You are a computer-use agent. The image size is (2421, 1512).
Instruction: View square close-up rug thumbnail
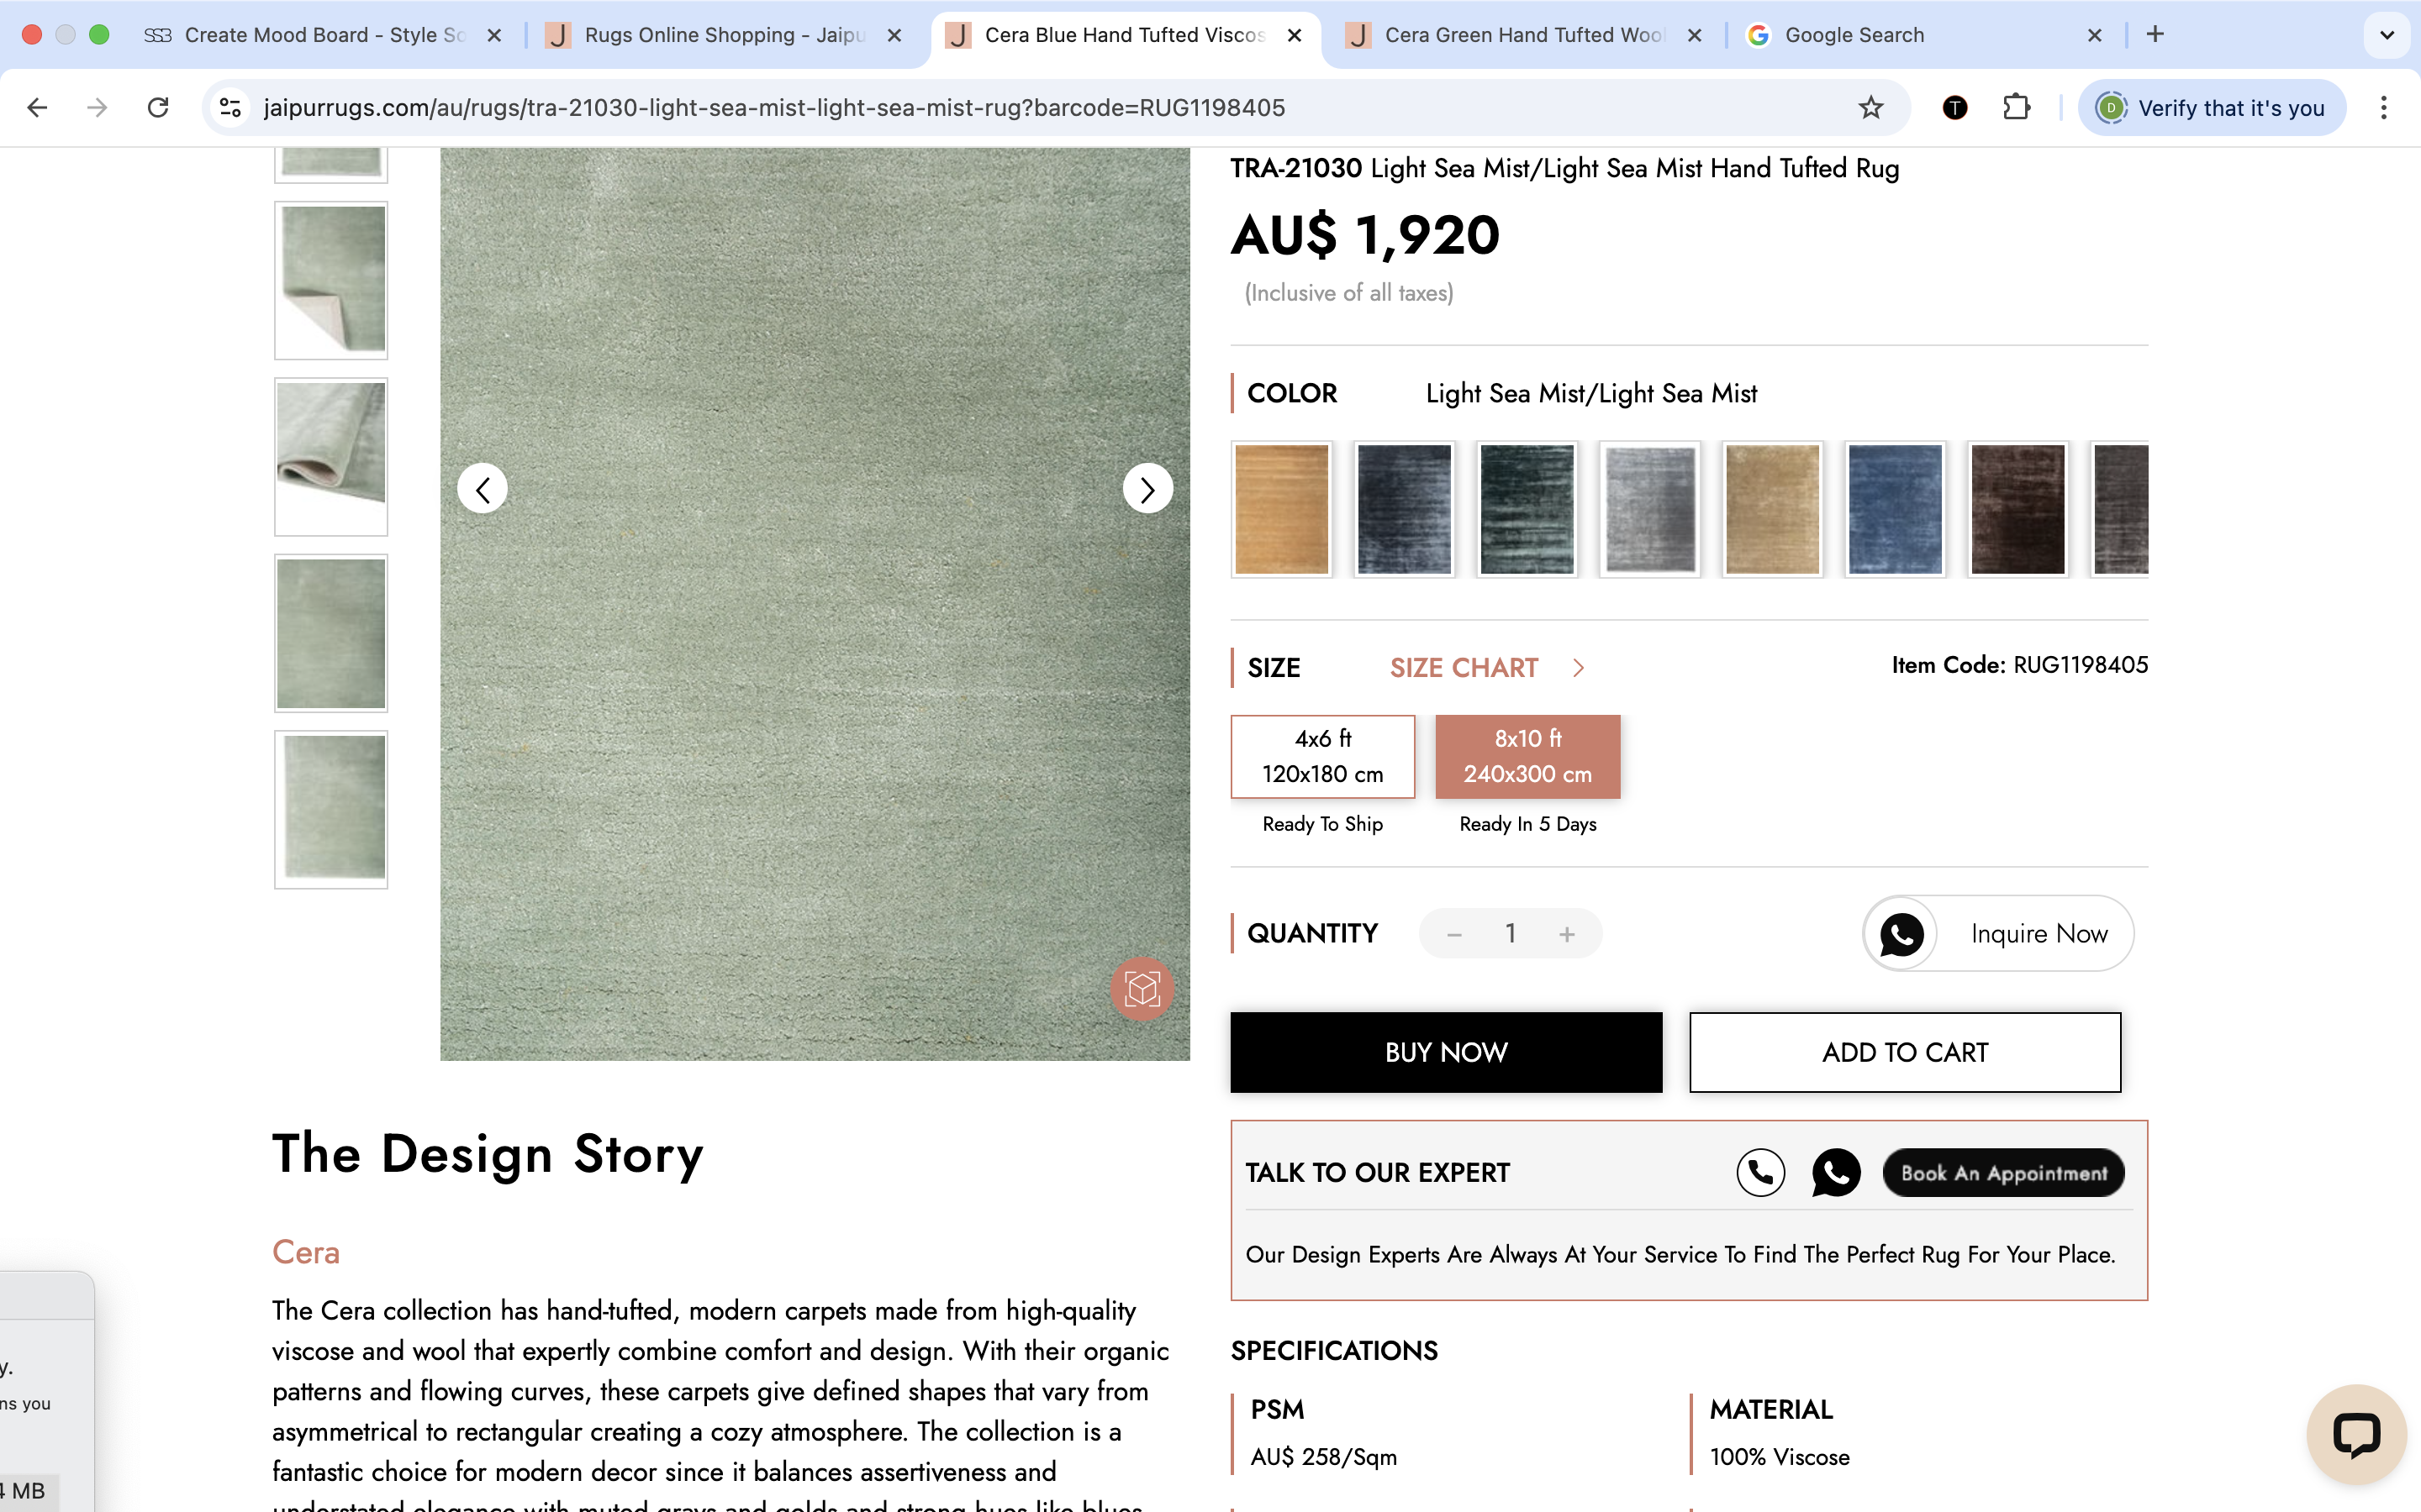pos(331,633)
